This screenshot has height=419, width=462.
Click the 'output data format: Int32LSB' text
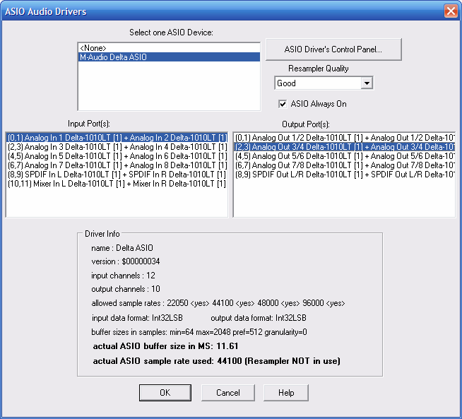[x=259, y=318]
